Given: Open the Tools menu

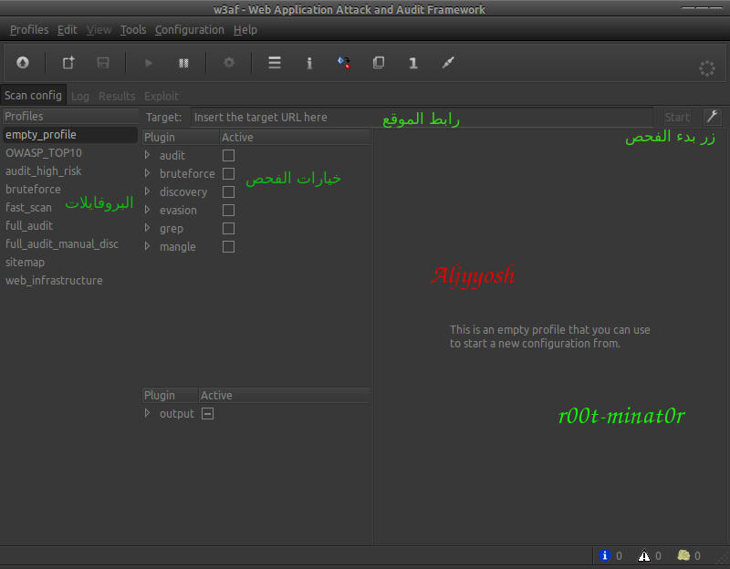Looking at the screenshot, I should pyautogui.click(x=133, y=30).
